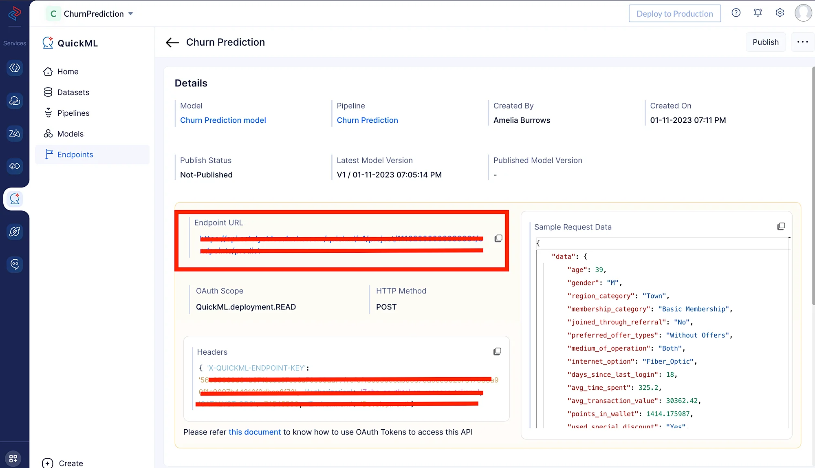The image size is (815, 468).
Task: Open the Churn Prediction model link
Action: (x=223, y=120)
